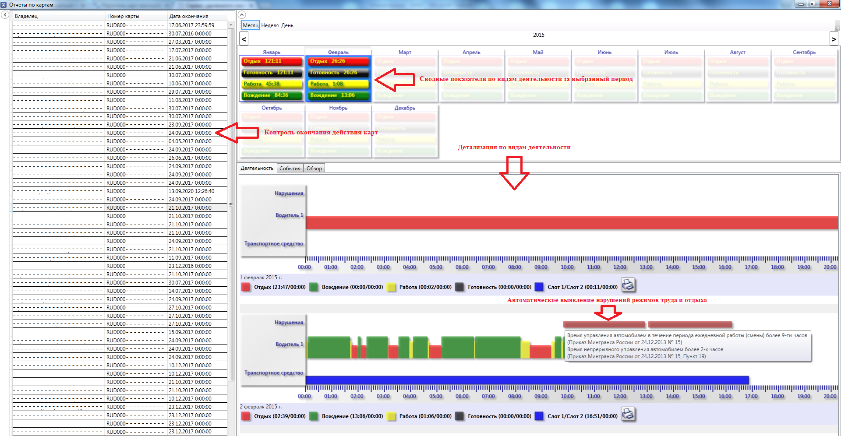Select the Октябрь month tile
The width and height of the screenshot is (841, 436).
click(272, 131)
